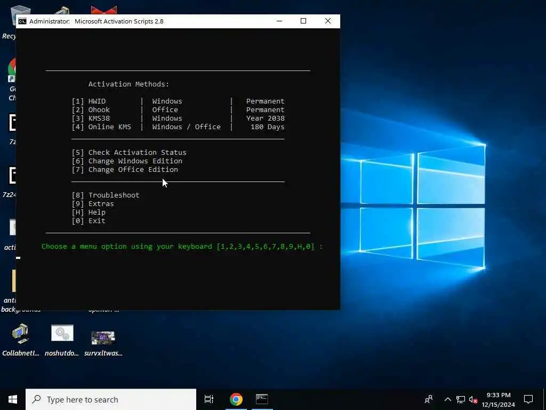Select the noshutdo... desktop file icon

(62, 340)
